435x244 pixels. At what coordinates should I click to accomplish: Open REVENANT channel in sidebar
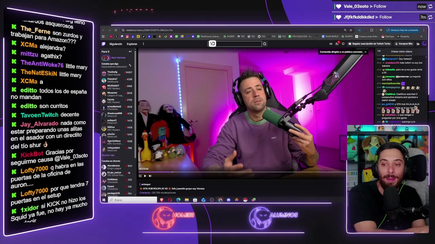click(117, 87)
